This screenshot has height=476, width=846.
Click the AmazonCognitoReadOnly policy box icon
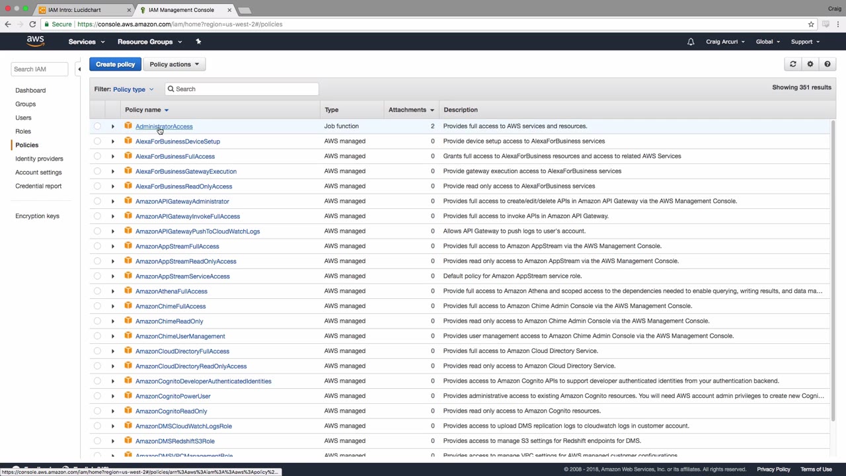(128, 411)
